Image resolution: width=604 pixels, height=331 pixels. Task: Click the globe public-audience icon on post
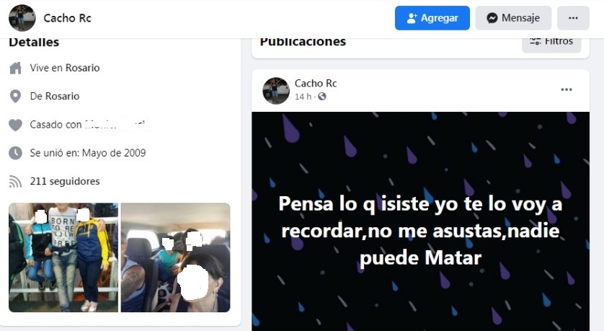[x=322, y=97]
